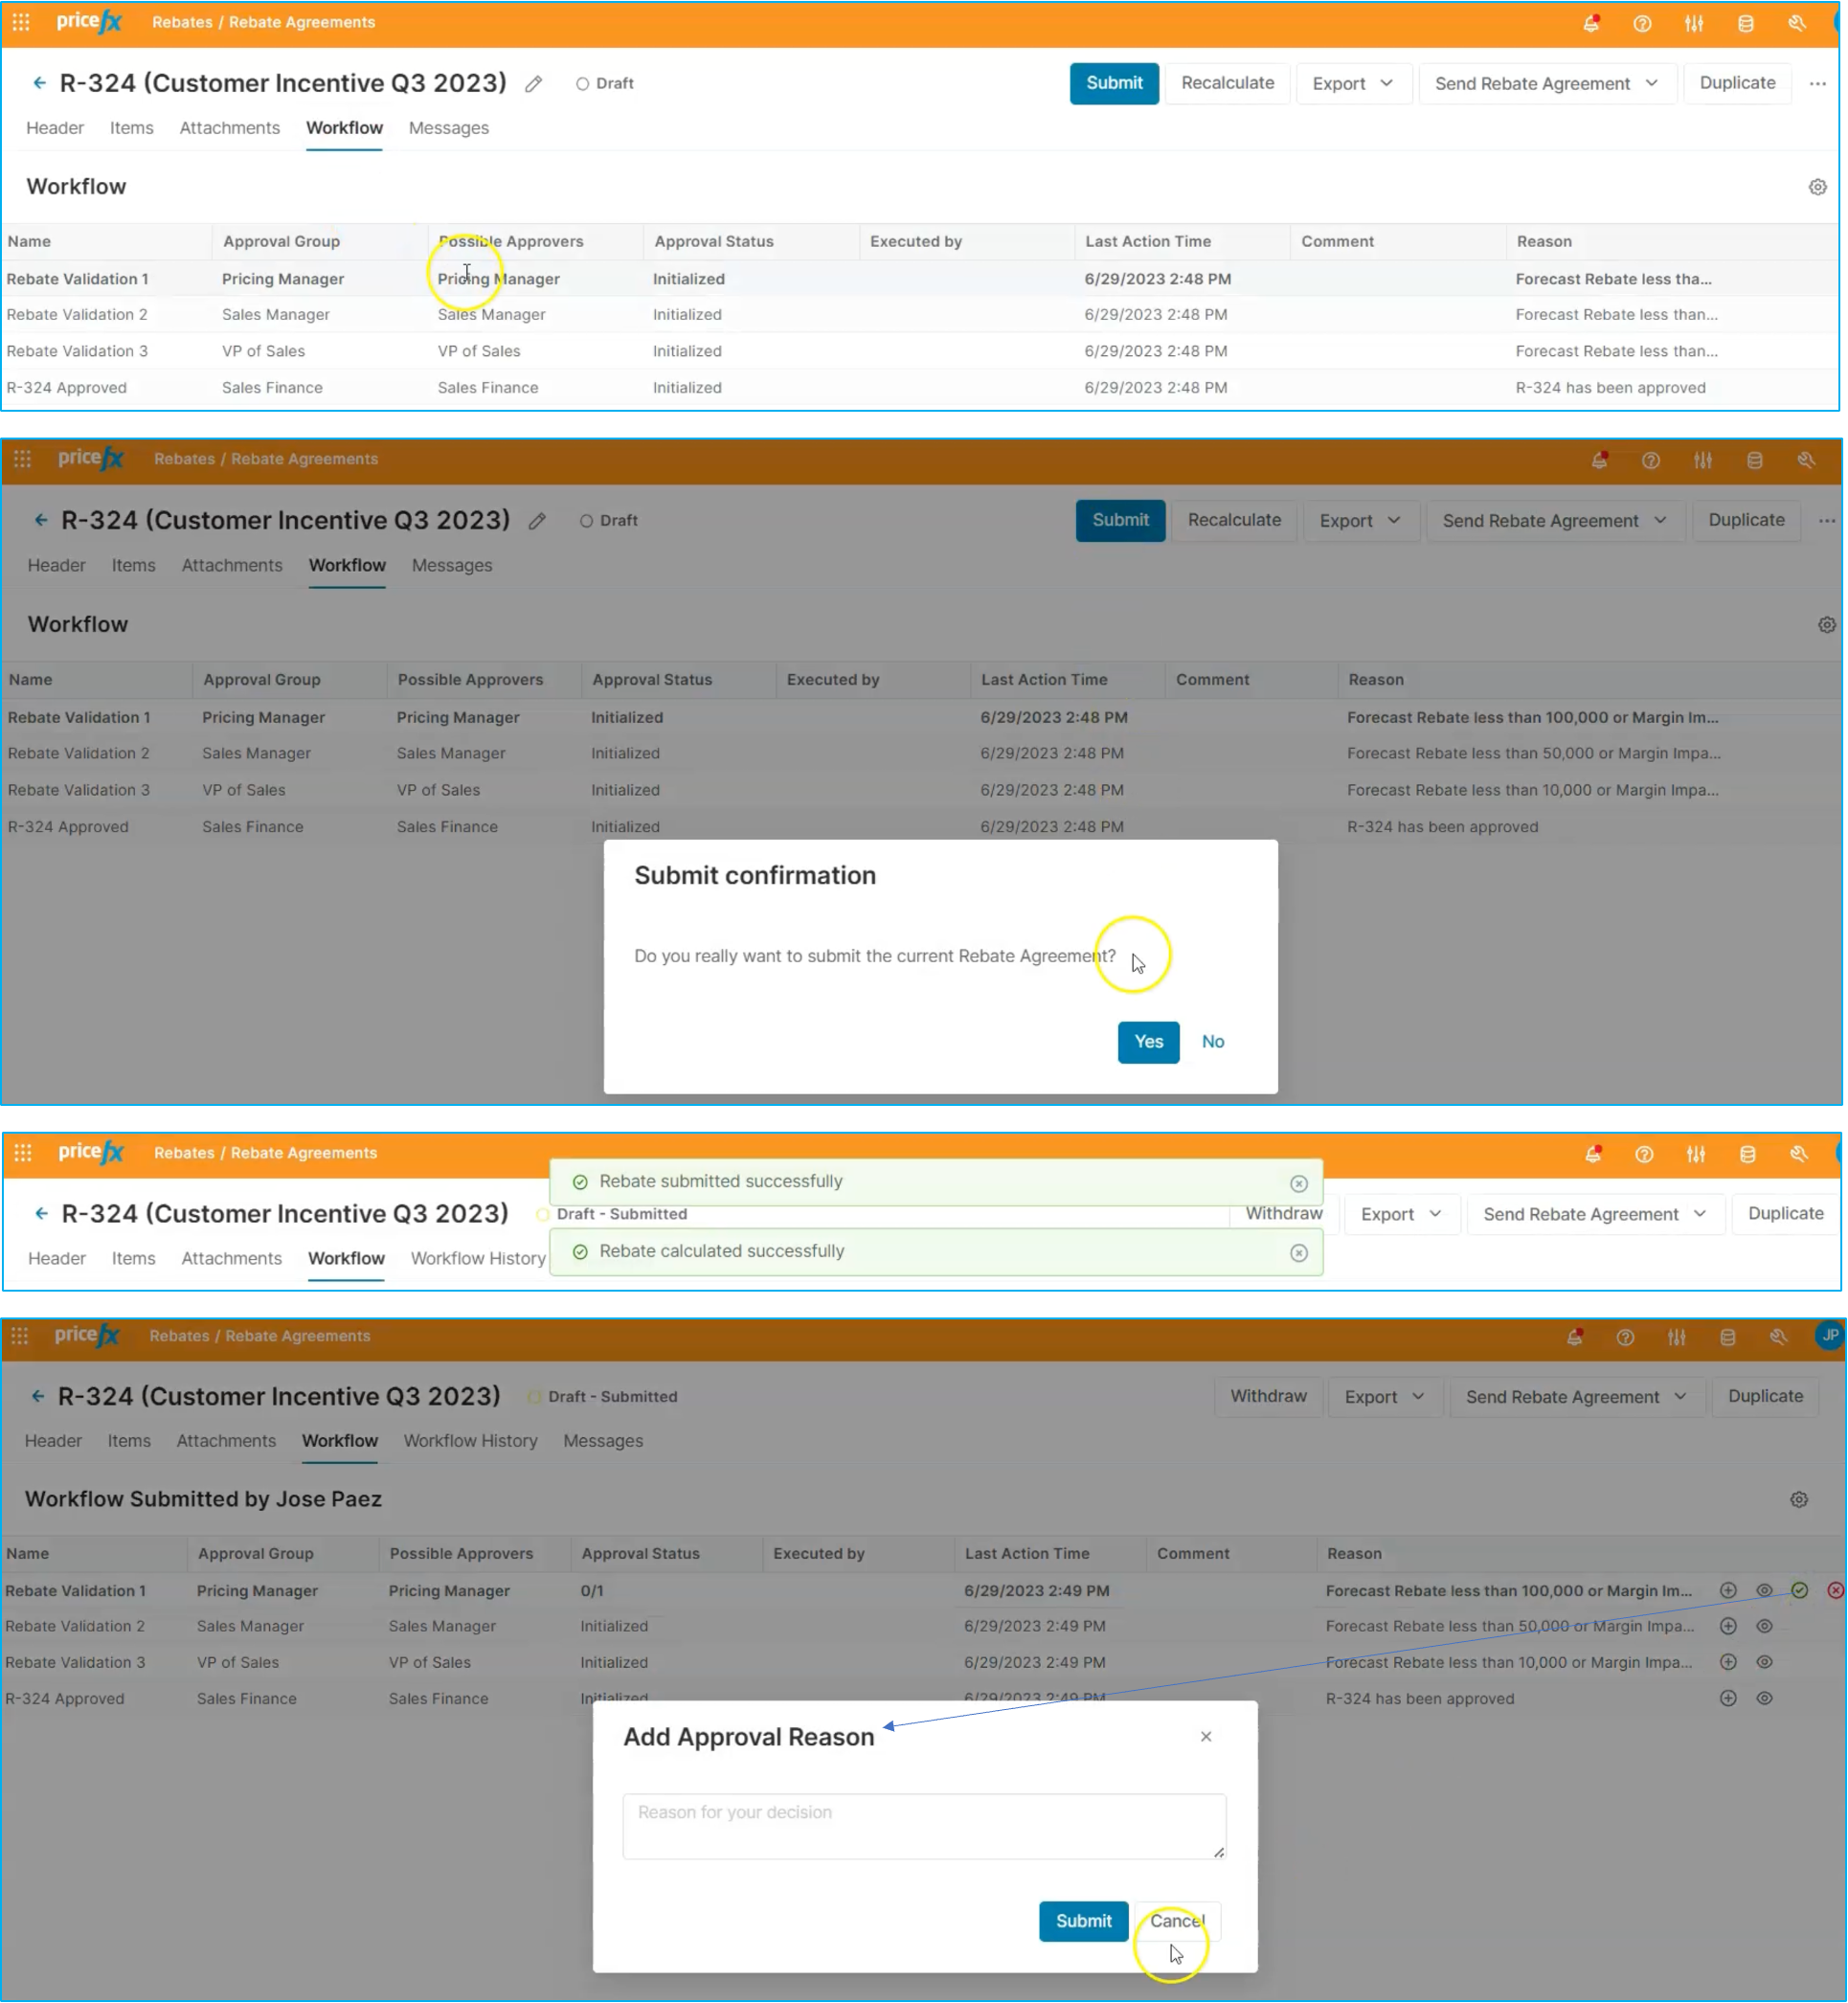
Task: Click the Rebates / Rebate Agreements breadcrumb in top screenshot
Action: click(264, 22)
